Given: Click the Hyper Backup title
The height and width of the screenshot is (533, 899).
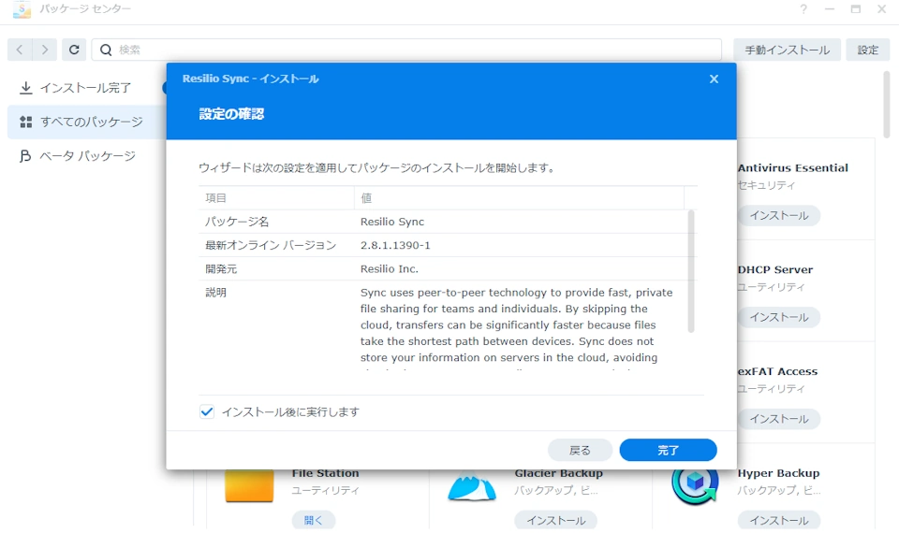Looking at the screenshot, I should (778, 473).
